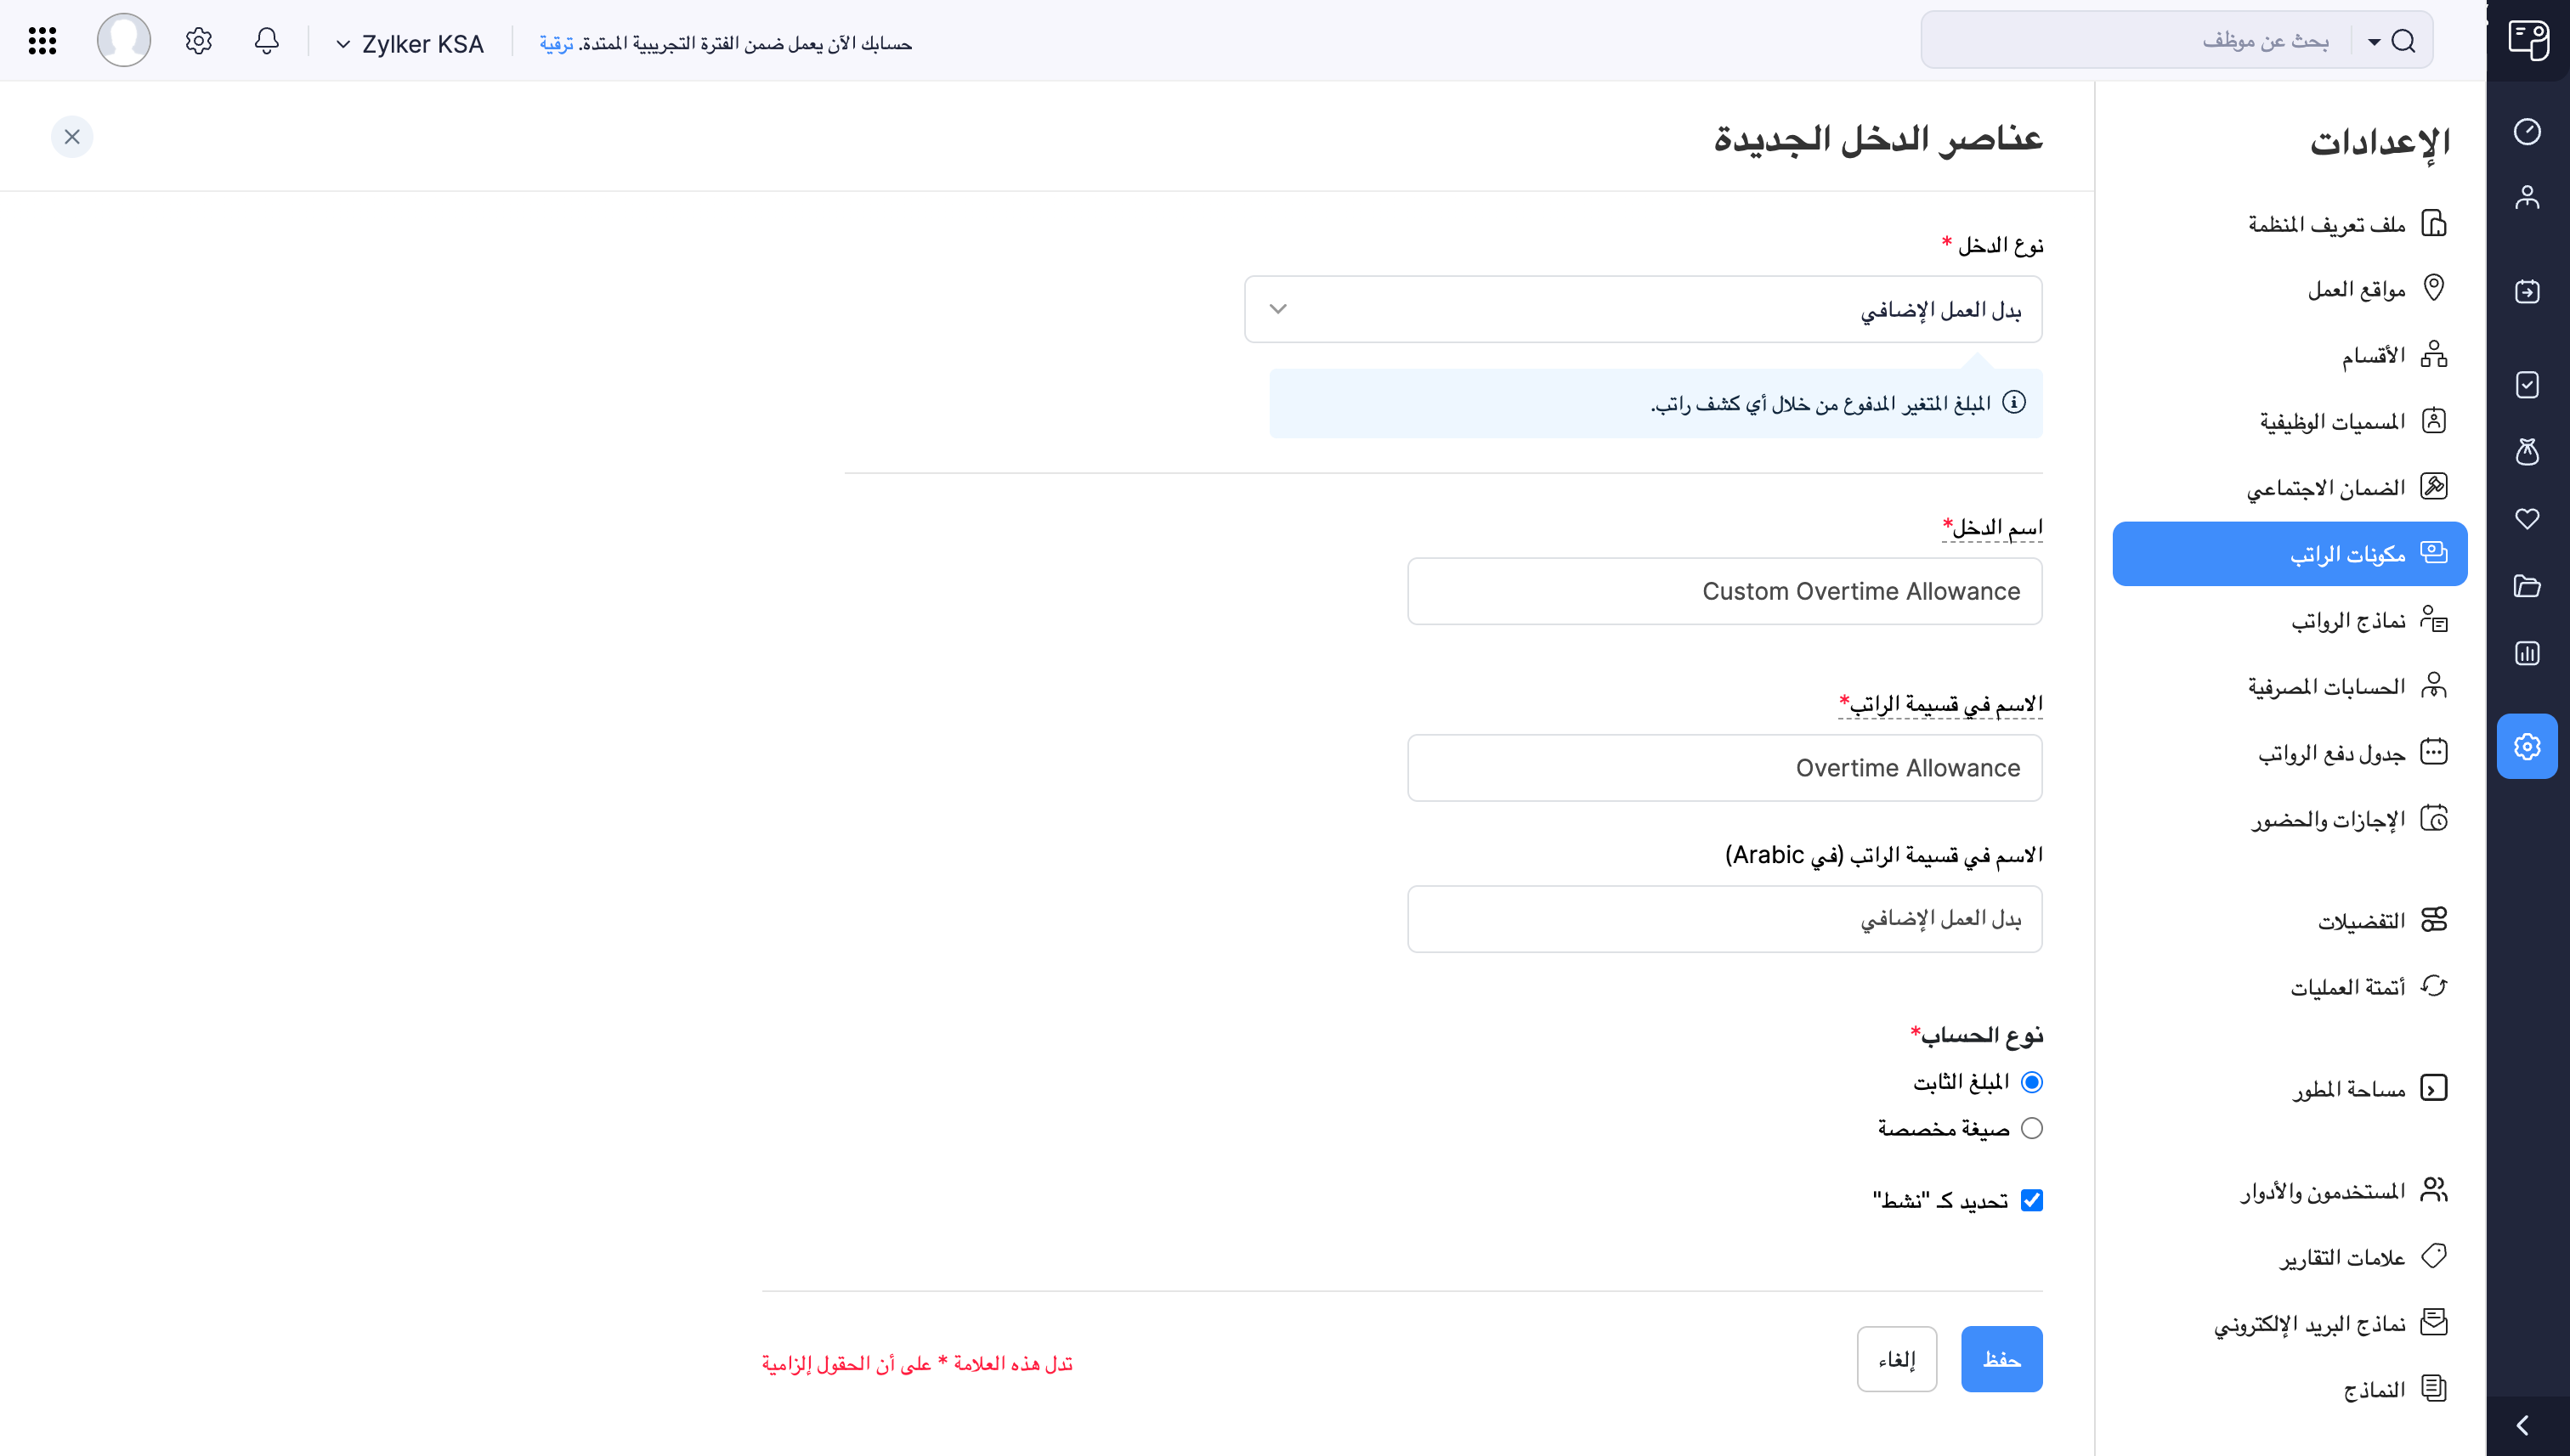Open the top bar settings gear icon
The height and width of the screenshot is (1456, 2570).
(x=198, y=41)
